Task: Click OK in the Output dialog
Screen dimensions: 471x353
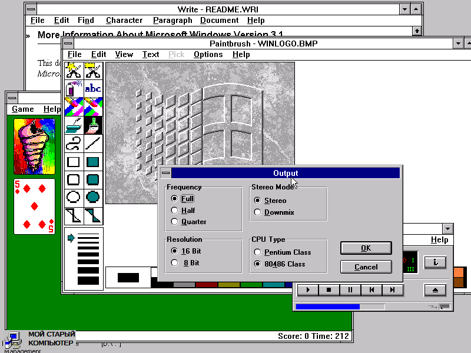Action: (366, 248)
